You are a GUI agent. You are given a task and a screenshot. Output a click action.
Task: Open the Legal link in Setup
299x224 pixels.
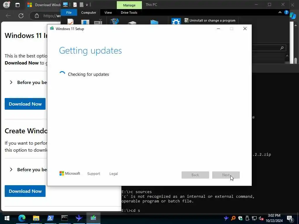tap(114, 174)
